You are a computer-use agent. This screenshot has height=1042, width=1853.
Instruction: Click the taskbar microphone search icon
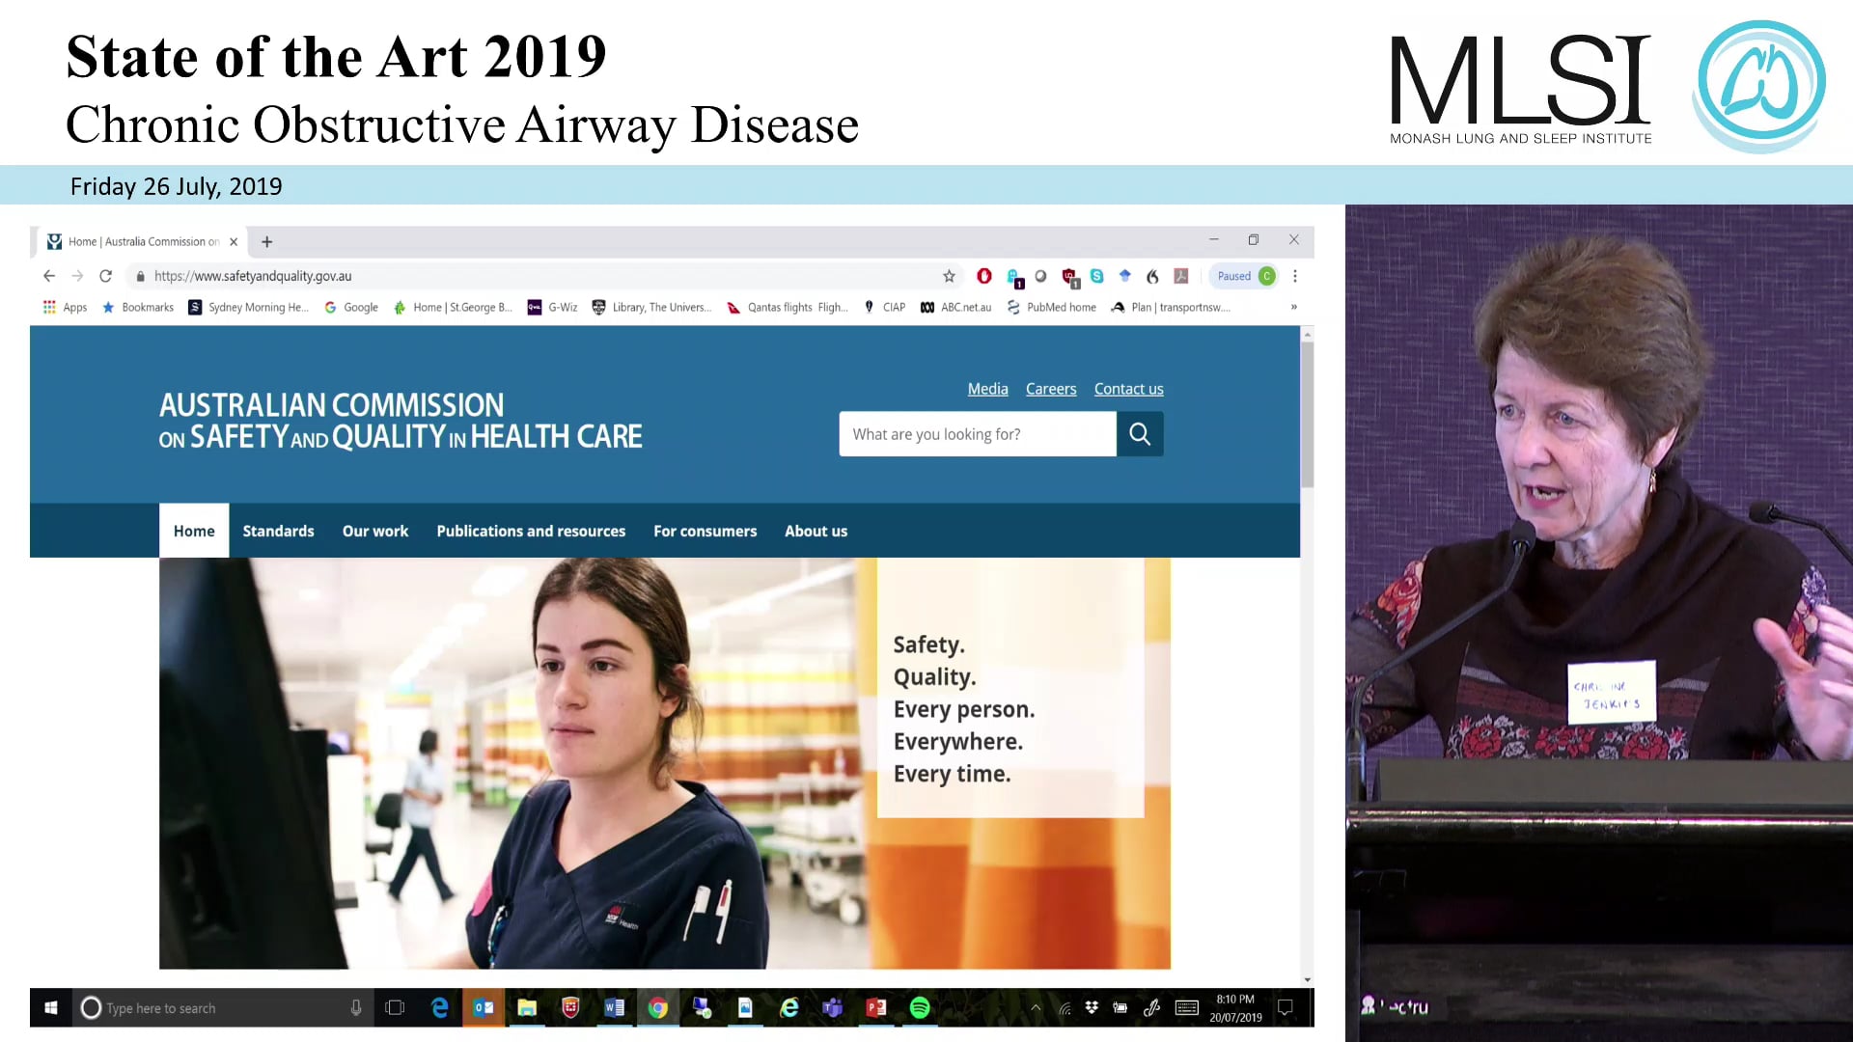pyautogui.click(x=356, y=1007)
